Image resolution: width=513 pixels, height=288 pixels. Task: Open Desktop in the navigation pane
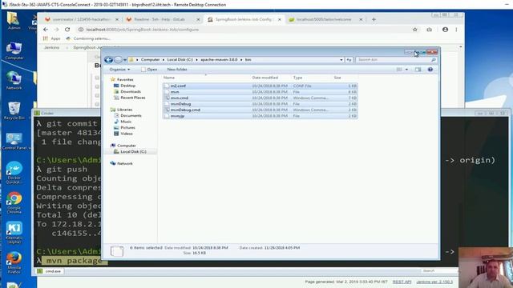[x=127, y=86]
